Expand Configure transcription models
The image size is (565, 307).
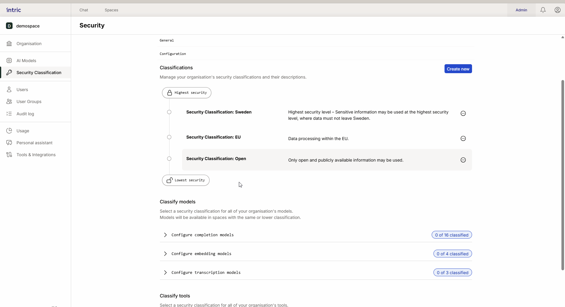(x=165, y=273)
